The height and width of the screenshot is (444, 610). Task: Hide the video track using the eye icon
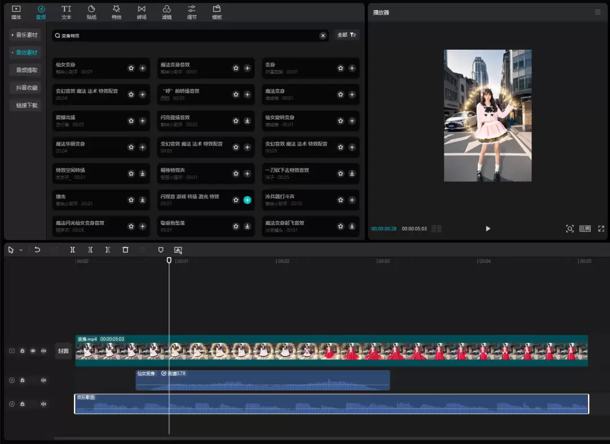tap(33, 351)
